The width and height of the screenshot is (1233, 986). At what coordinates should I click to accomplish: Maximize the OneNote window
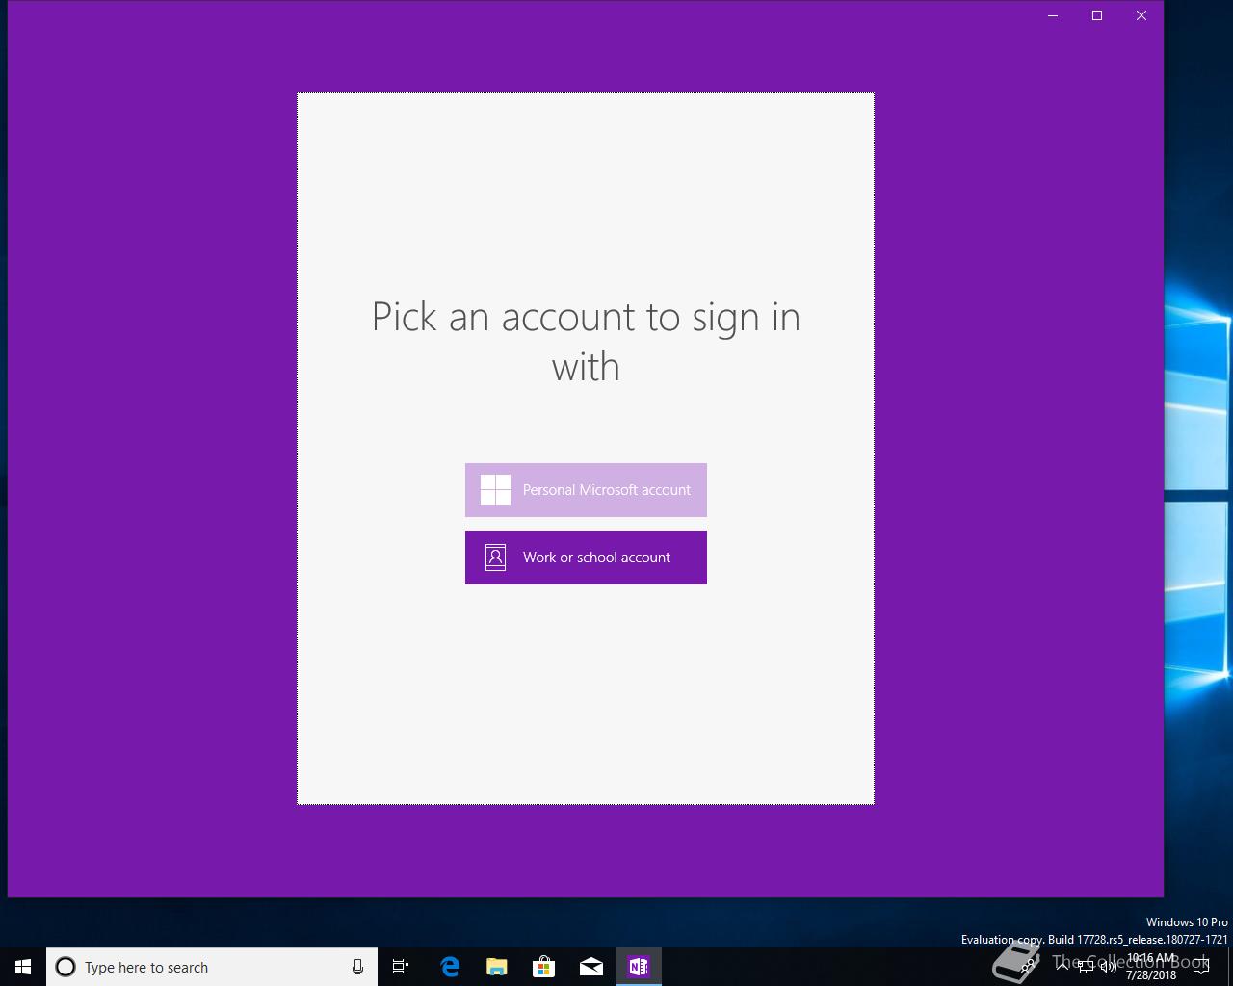click(x=1097, y=15)
